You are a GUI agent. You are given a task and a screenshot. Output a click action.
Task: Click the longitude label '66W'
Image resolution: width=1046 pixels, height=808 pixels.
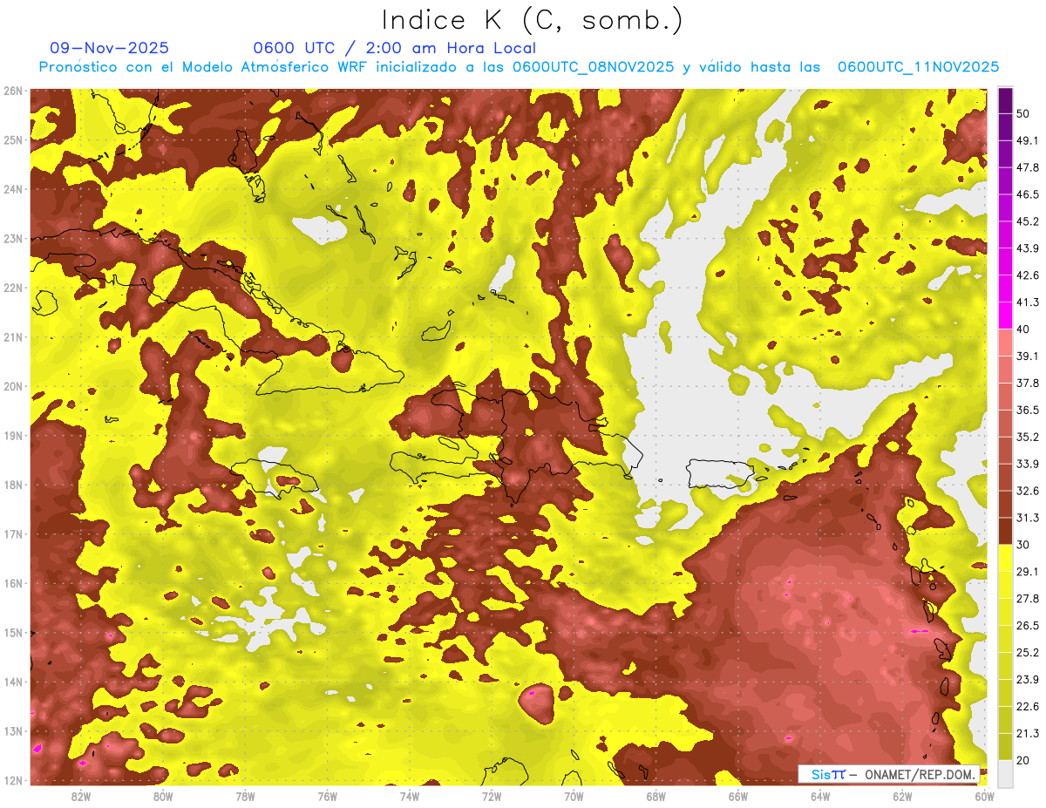[x=738, y=796]
